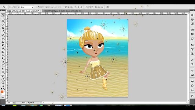Close the second document tab at 33.3%
The height and width of the screenshot is (110, 195).
[x=80, y=11]
